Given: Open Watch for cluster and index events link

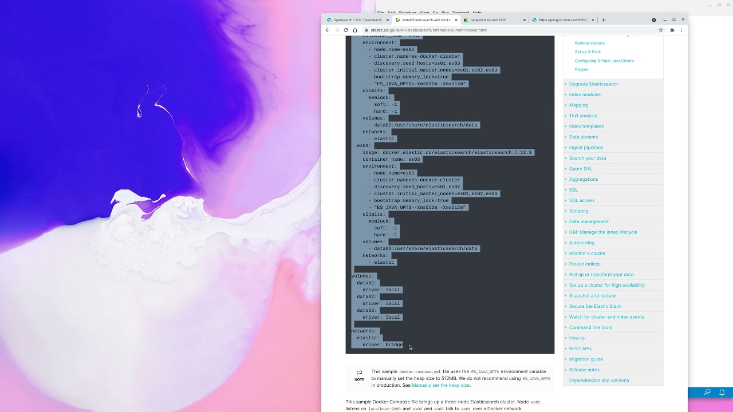Looking at the screenshot, I should pyautogui.click(x=606, y=317).
